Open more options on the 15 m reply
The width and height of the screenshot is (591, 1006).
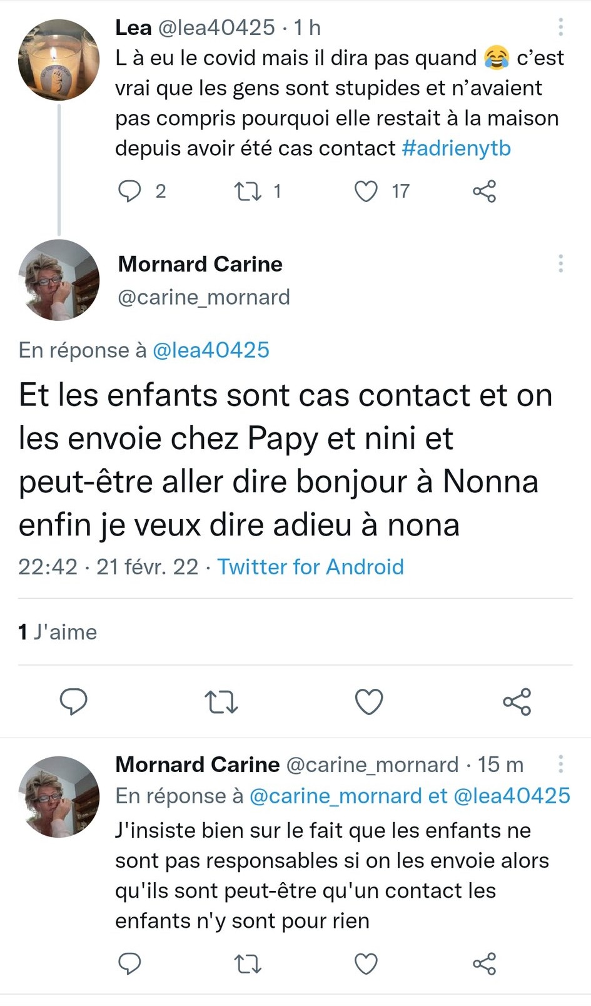point(560,764)
